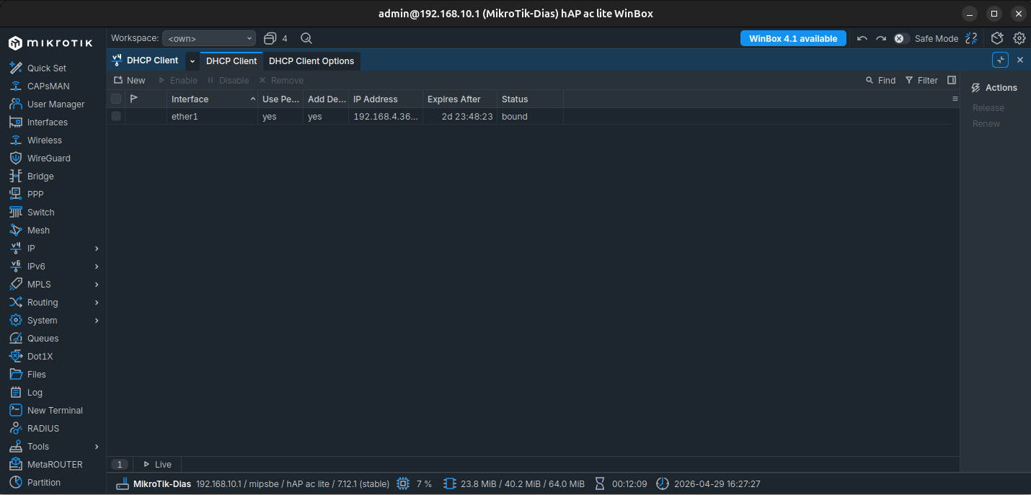Open the Bridge section
Screen dimensions: 1031x495
(x=40, y=176)
